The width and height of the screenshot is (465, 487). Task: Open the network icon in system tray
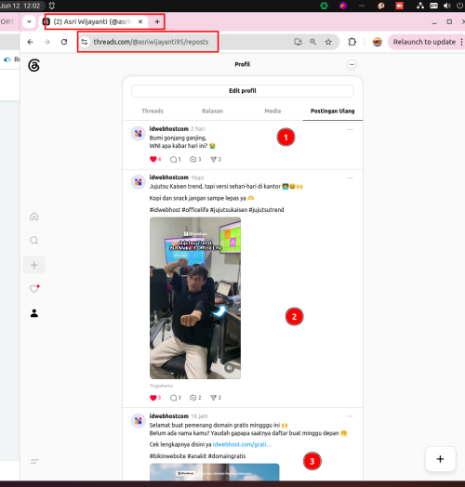point(420,6)
